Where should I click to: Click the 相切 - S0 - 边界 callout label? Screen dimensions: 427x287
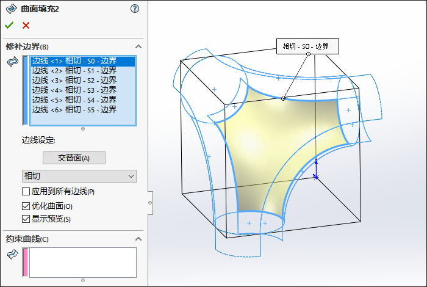[x=307, y=46]
